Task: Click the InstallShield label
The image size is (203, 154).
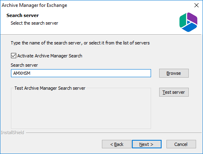Action: pyautogui.click(x=13, y=133)
